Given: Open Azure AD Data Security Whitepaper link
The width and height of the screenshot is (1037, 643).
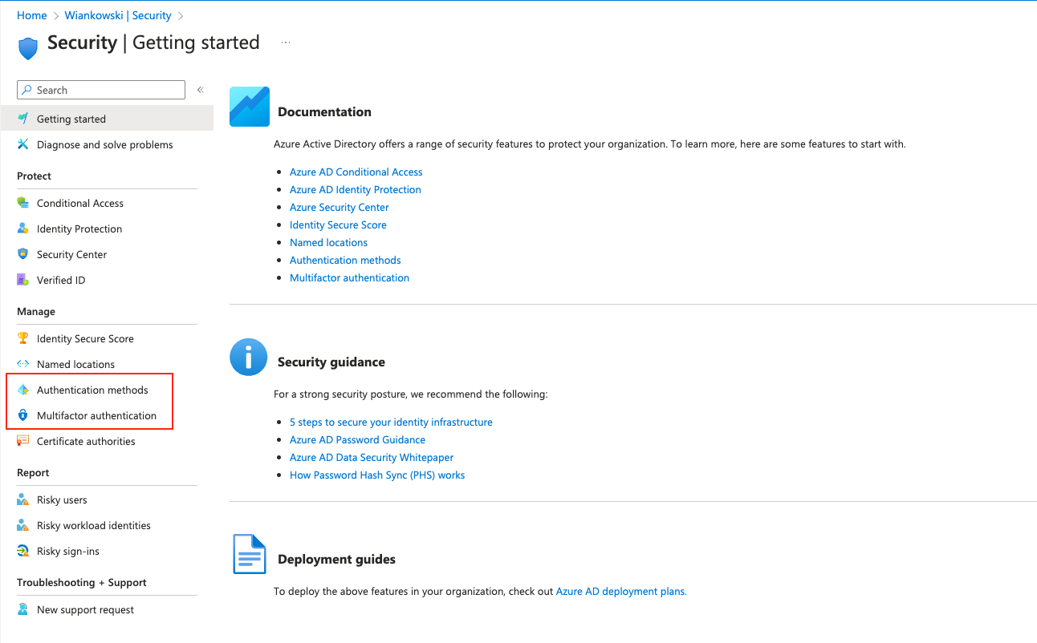Looking at the screenshot, I should pos(372,457).
